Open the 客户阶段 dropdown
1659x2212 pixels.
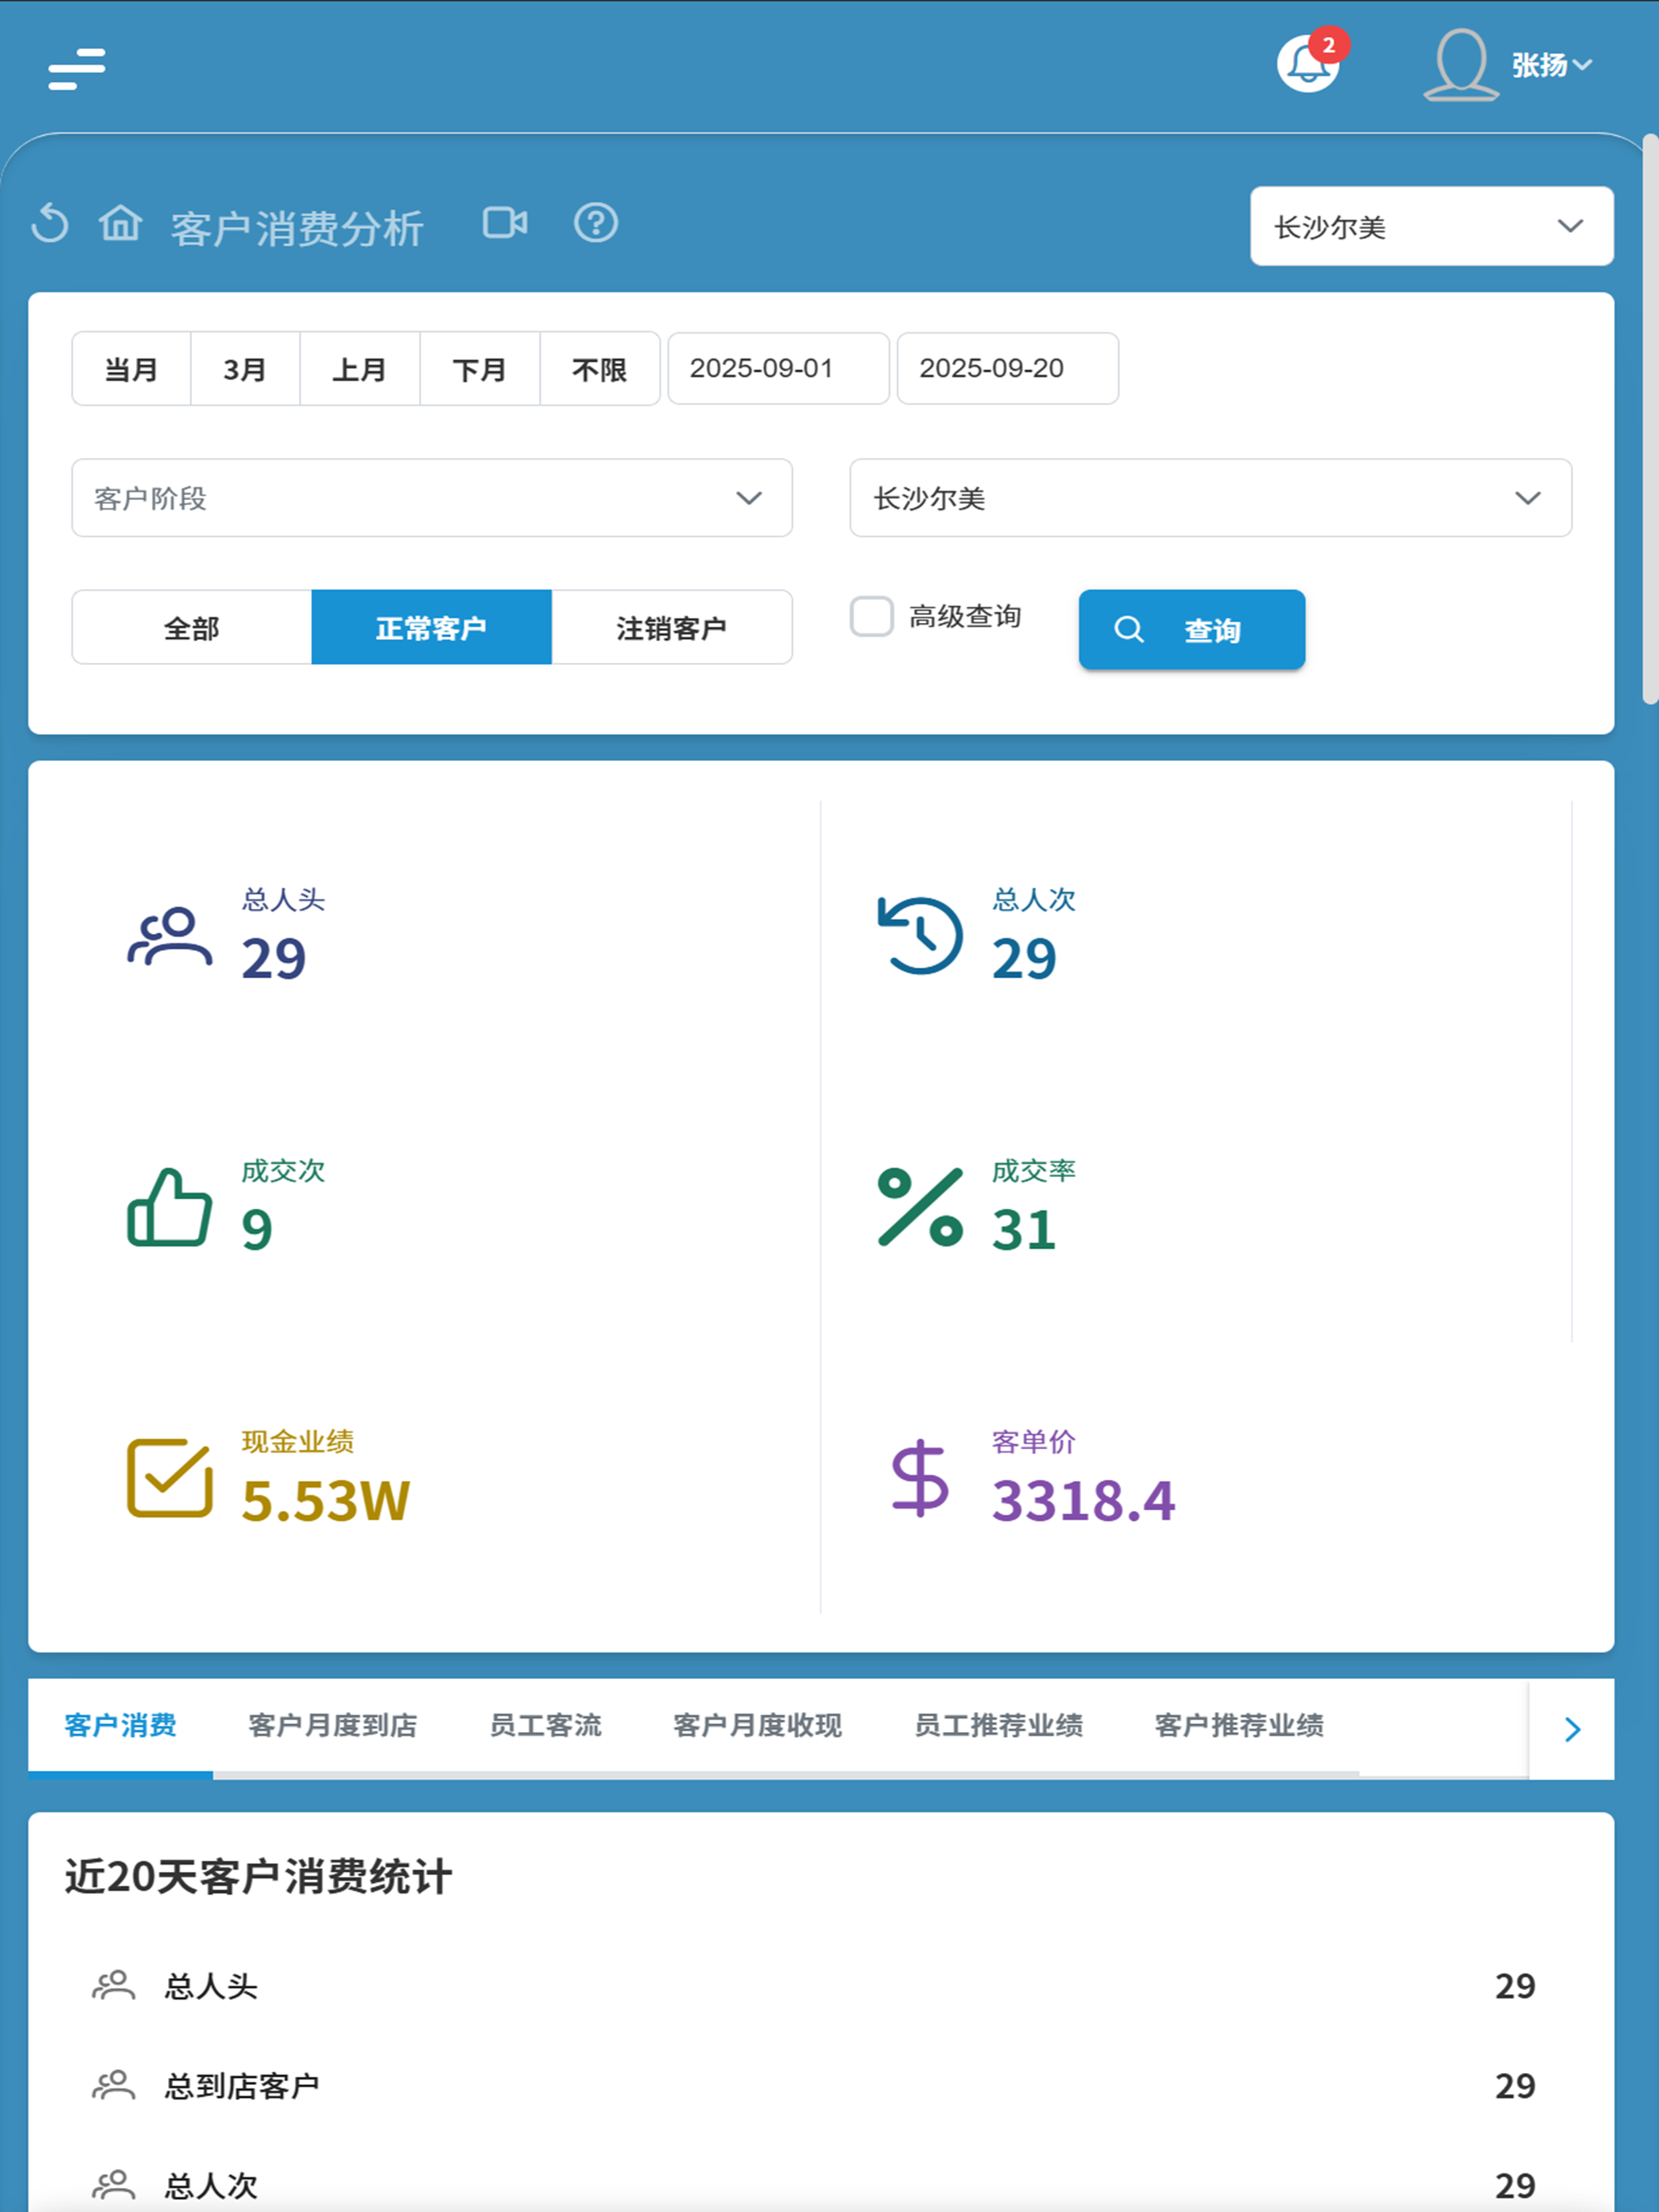pyautogui.click(x=432, y=498)
